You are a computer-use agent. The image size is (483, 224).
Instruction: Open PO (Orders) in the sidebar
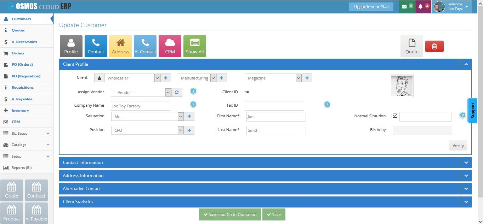point(27,65)
